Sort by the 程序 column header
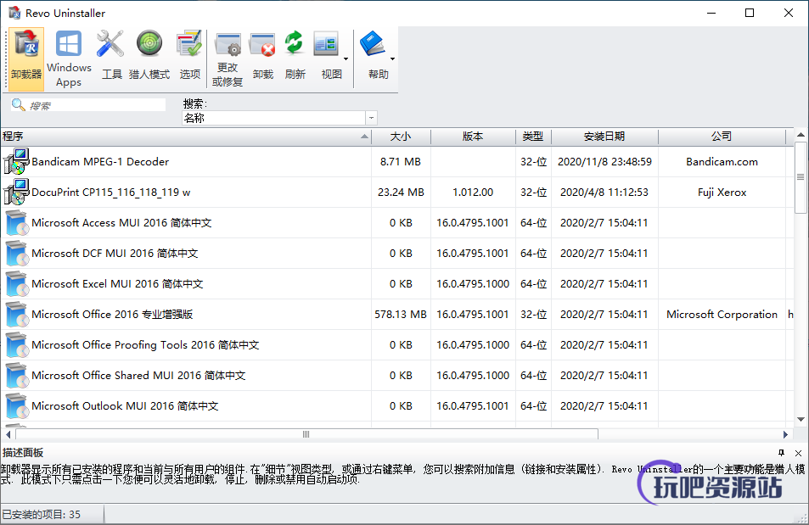The height and width of the screenshot is (525, 809). click(x=186, y=137)
